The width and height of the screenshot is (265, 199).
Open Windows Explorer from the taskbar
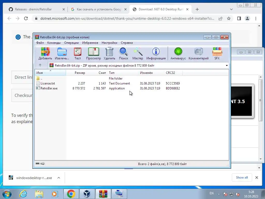tap(39, 194)
